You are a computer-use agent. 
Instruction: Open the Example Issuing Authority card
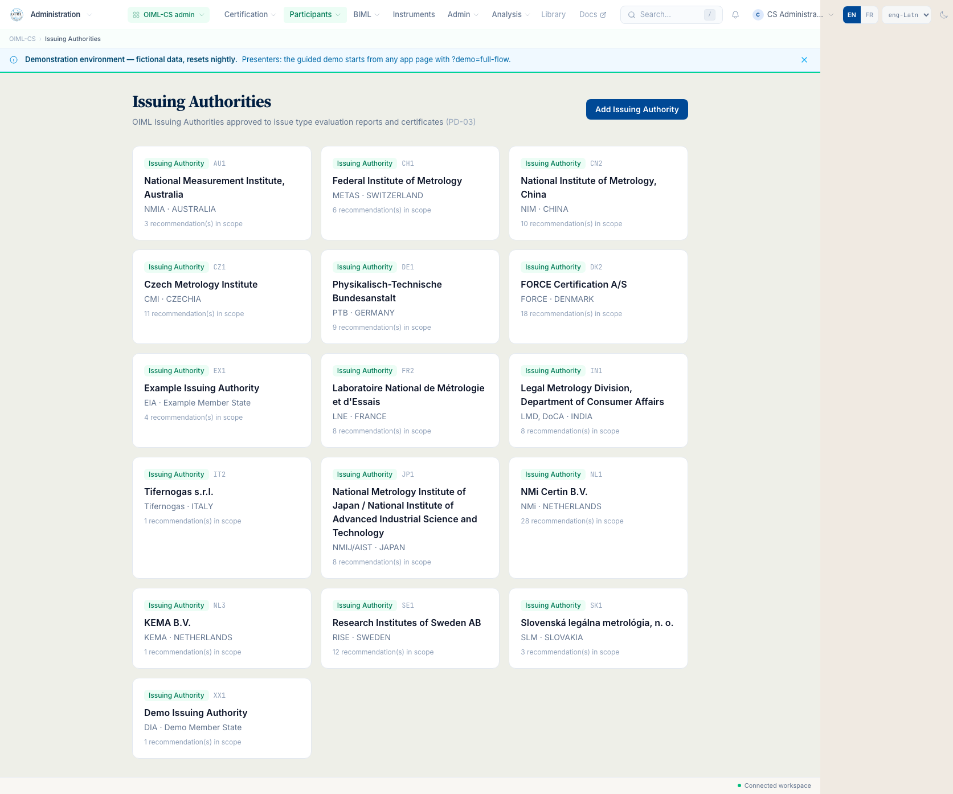point(222,400)
